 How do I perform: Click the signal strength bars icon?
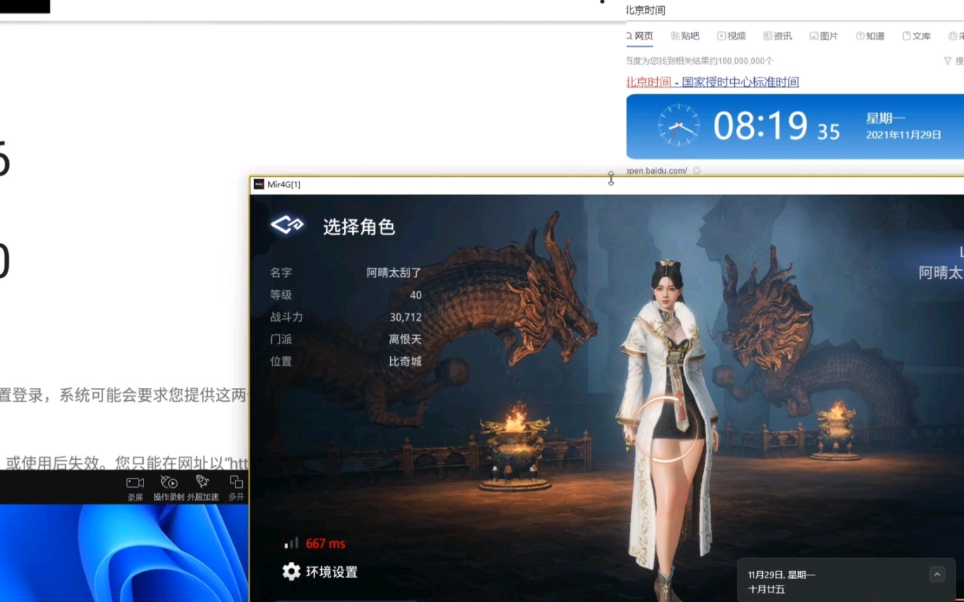(291, 543)
